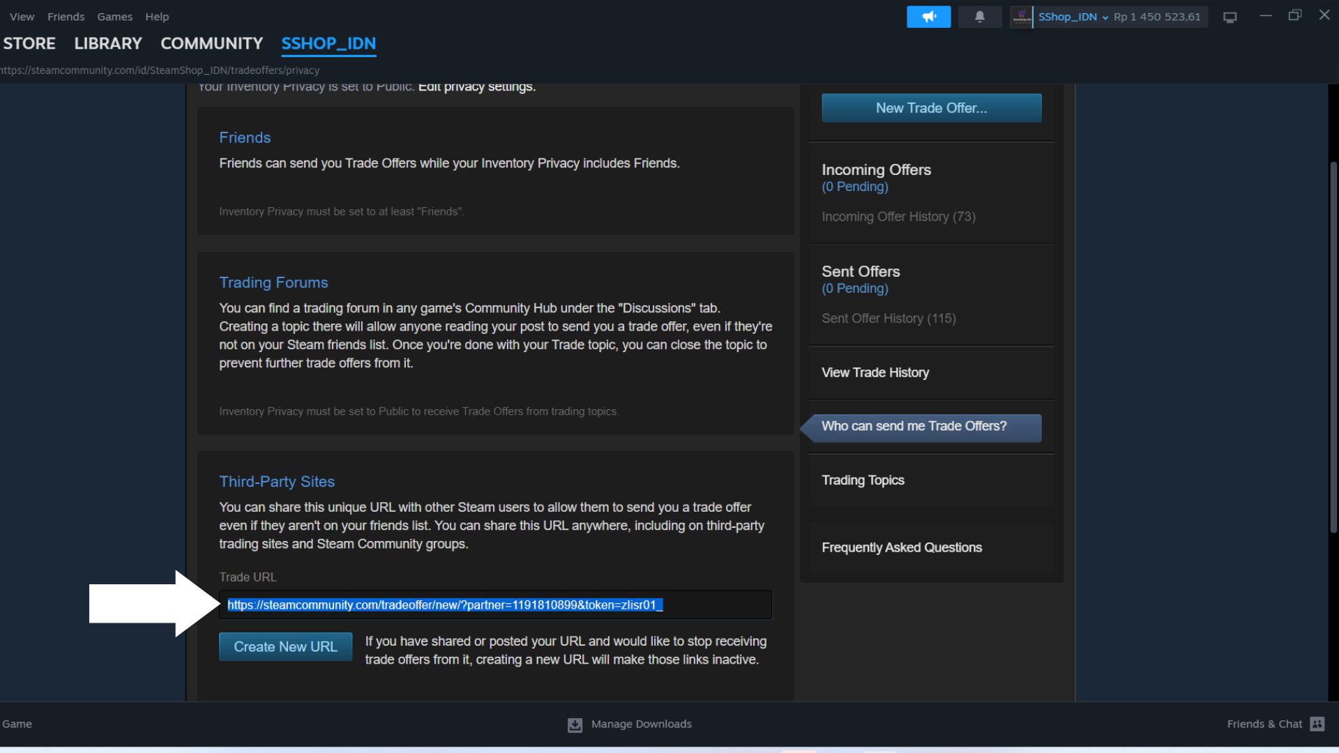Open View Trade History link
This screenshot has height=753, width=1339.
(x=875, y=372)
